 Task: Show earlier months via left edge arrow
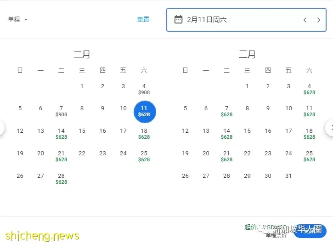(x=1, y=128)
